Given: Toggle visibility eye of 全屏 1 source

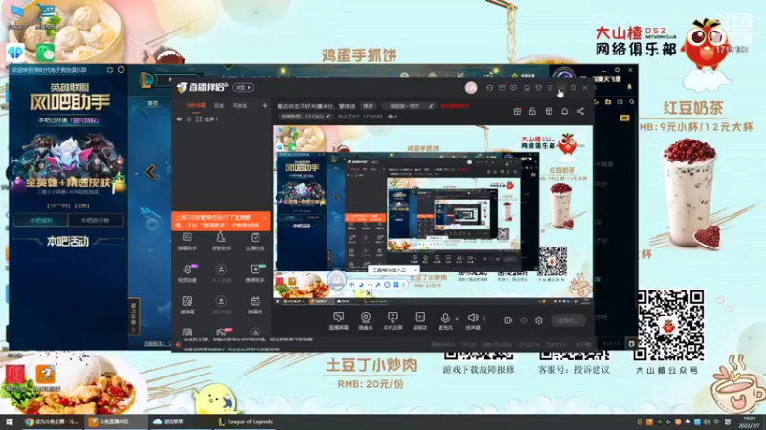Looking at the screenshot, I should pyautogui.click(x=179, y=118).
